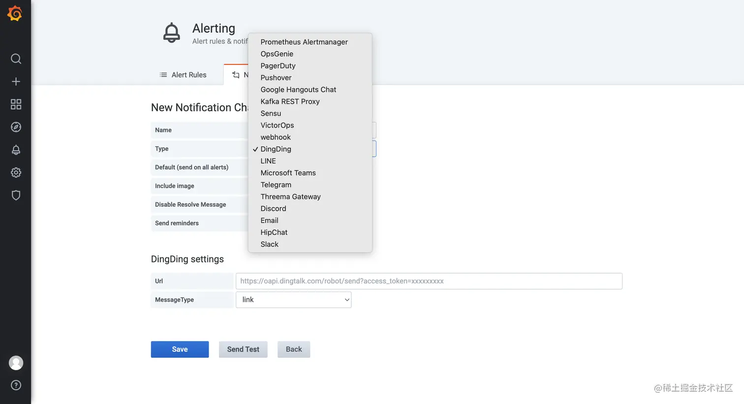Click the Back button
Viewport: 744px width, 404px height.
294,349
